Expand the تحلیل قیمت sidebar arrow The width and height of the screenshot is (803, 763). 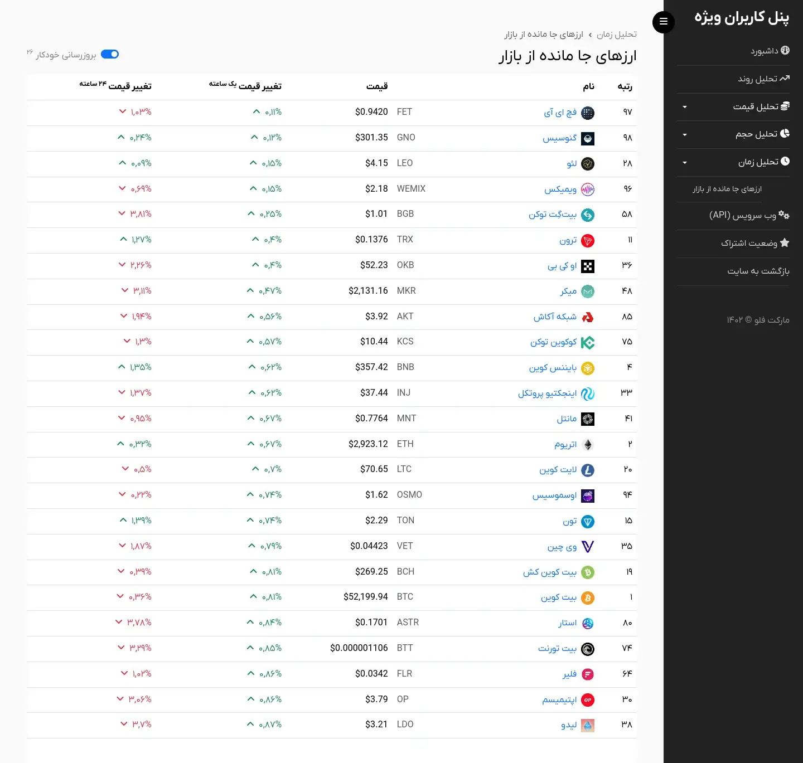click(685, 106)
